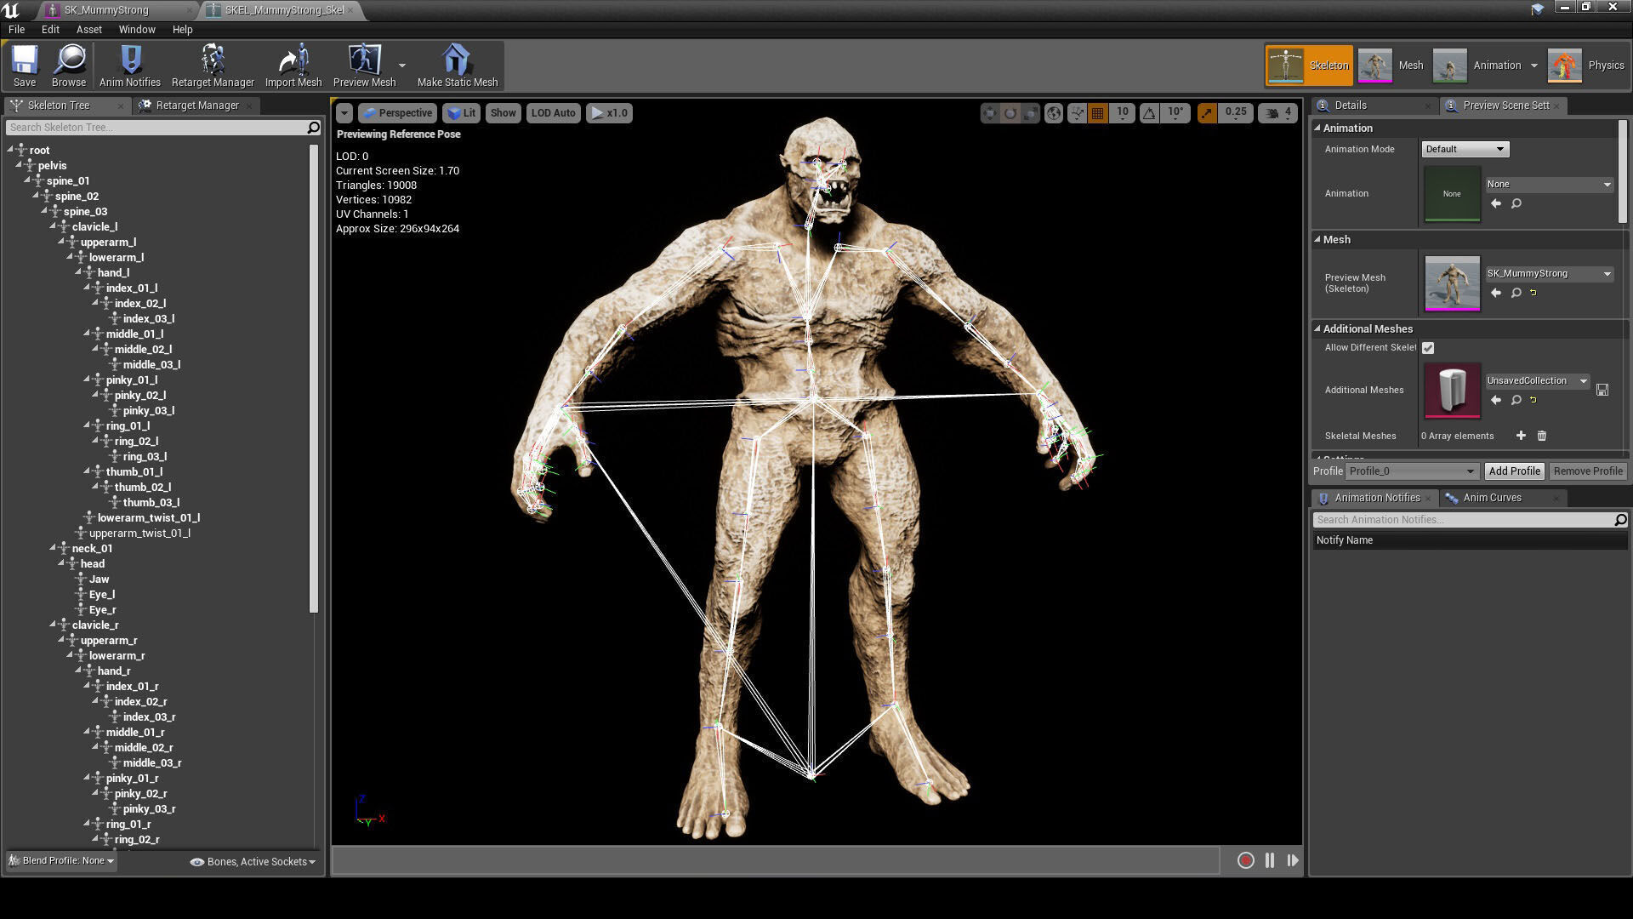Click the animation timeline scrub bar
The image size is (1633, 919).
pyautogui.click(x=775, y=861)
